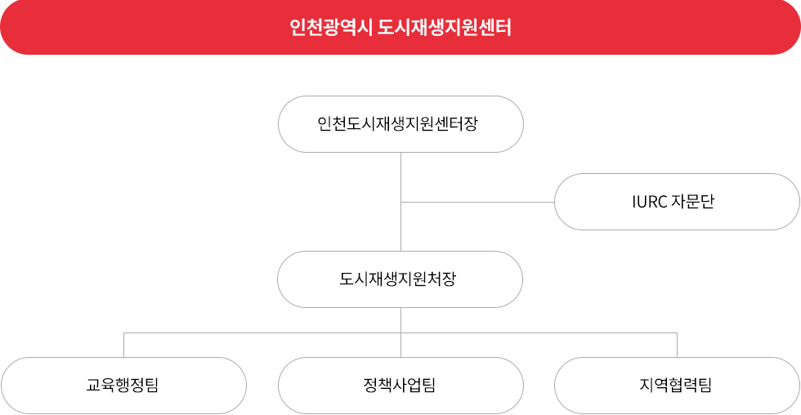This screenshot has height=415, width=801.
Task: Click the vertical connector above the 지역협력팀 box
Action: tap(678, 346)
